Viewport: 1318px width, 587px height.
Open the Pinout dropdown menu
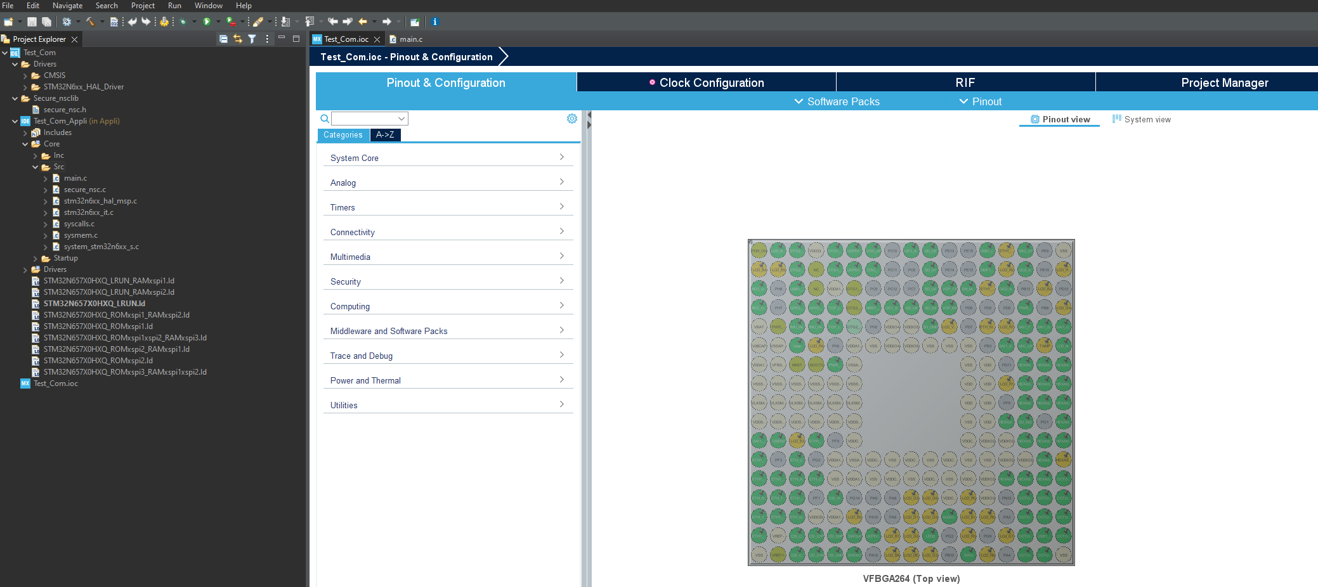click(980, 101)
